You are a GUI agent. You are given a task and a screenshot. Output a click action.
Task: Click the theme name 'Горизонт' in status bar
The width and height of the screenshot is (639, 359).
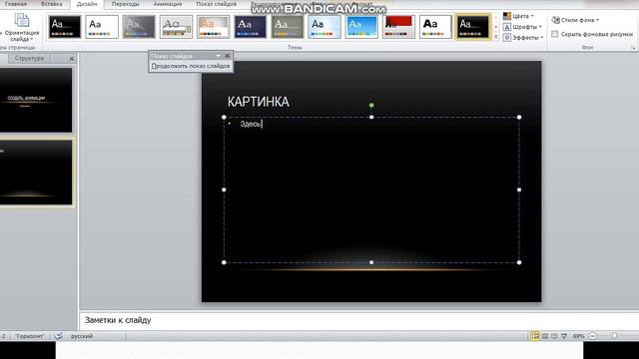pos(29,336)
